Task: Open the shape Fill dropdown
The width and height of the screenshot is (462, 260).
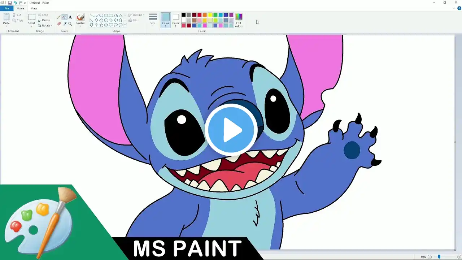Action: (x=134, y=21)
